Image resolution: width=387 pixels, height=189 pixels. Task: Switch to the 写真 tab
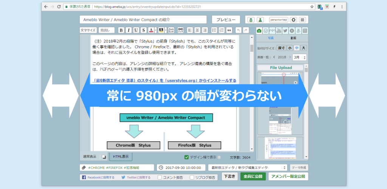pos(271,38)
